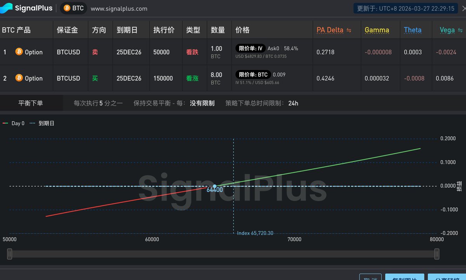This screenshot has height=280, width=466.
Task: Click the chart range slider track
Action: [x=223, y=254]
